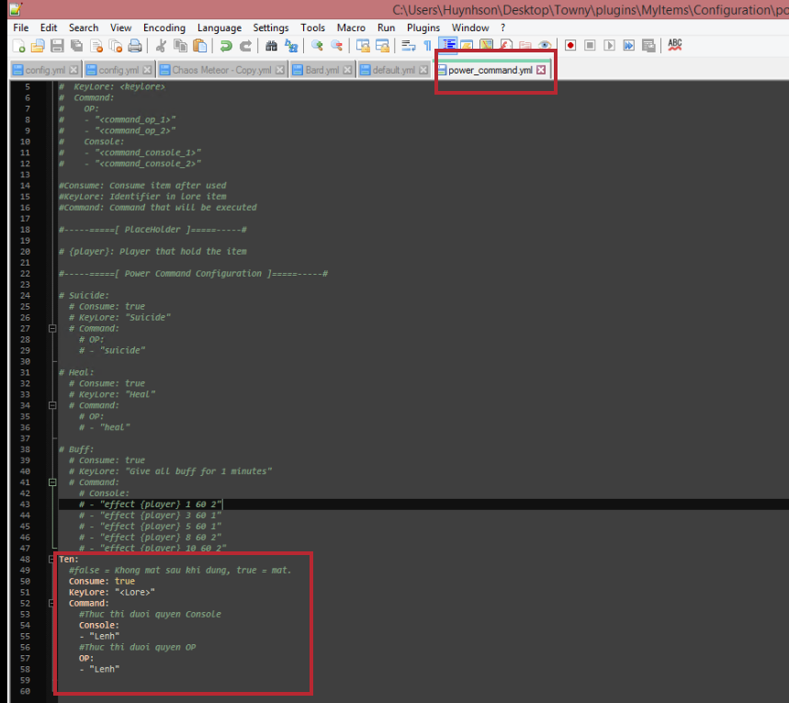
Task: Close the power_command.yml tab
Action: point(541,70)
